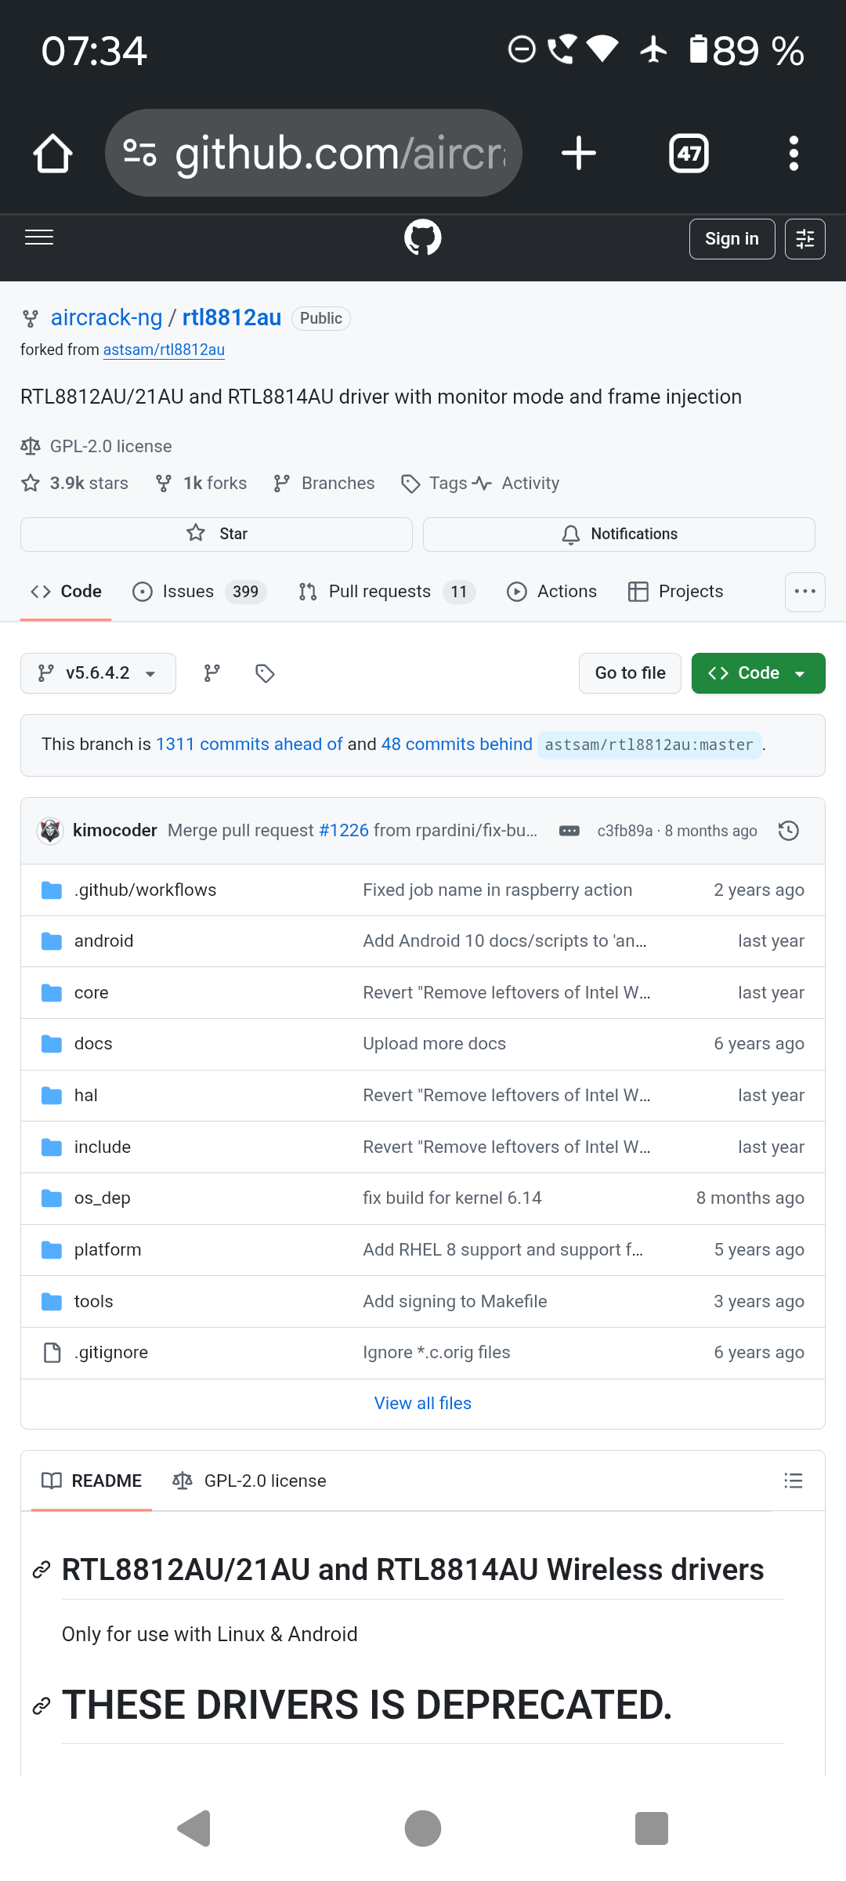The width and height of the screenshot is (846, 1881).
Task: Show more repository tabs with three dots
Action: pyautogui.click(x=804, y=592)
